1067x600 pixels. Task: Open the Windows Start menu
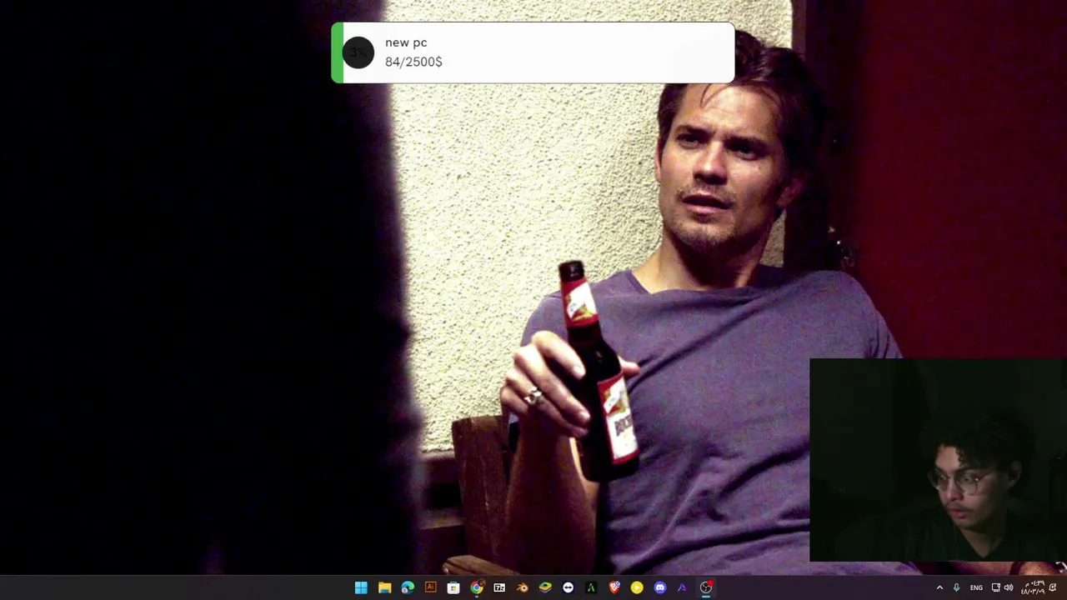(361, 587)
